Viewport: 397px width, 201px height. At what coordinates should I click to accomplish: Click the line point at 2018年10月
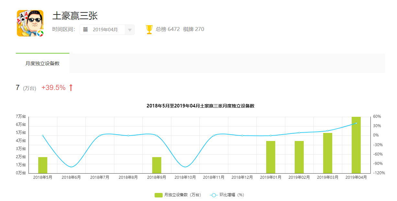pyautogui.click(x=185, y=167)
